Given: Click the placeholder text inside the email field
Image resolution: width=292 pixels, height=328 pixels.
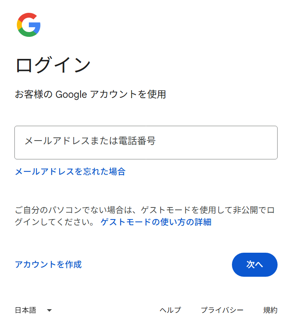Looking at the screenshot, I should 90,141.
